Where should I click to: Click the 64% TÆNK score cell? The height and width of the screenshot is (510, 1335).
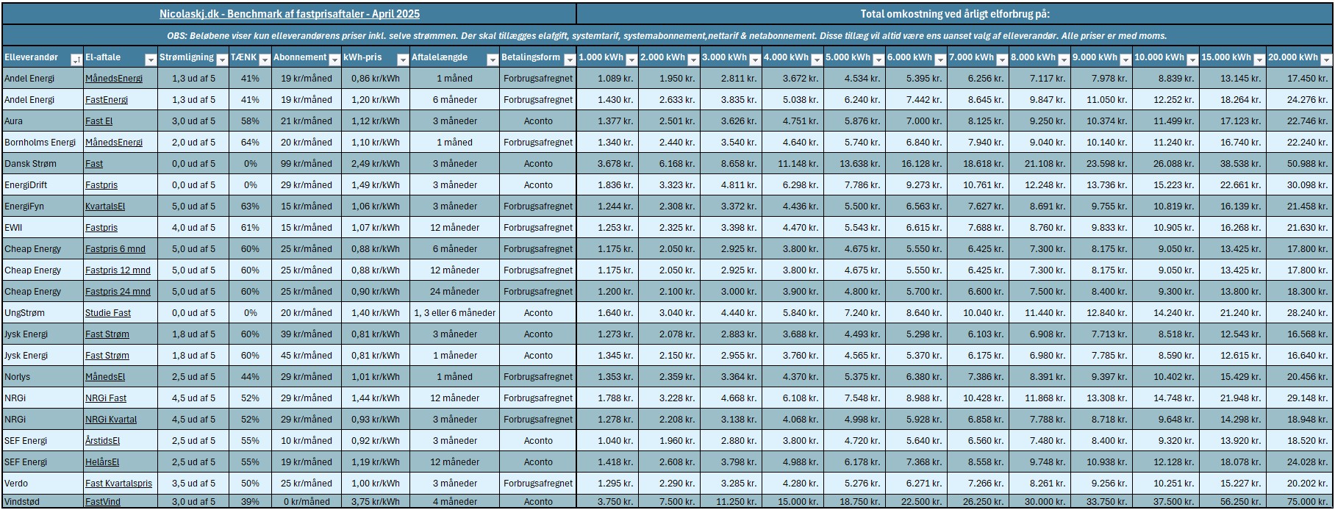(250, 143)
